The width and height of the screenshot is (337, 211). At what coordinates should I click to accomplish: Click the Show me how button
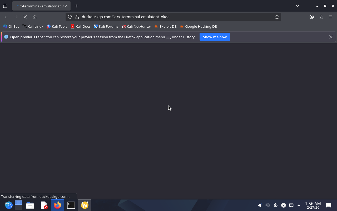coord(215,37)
